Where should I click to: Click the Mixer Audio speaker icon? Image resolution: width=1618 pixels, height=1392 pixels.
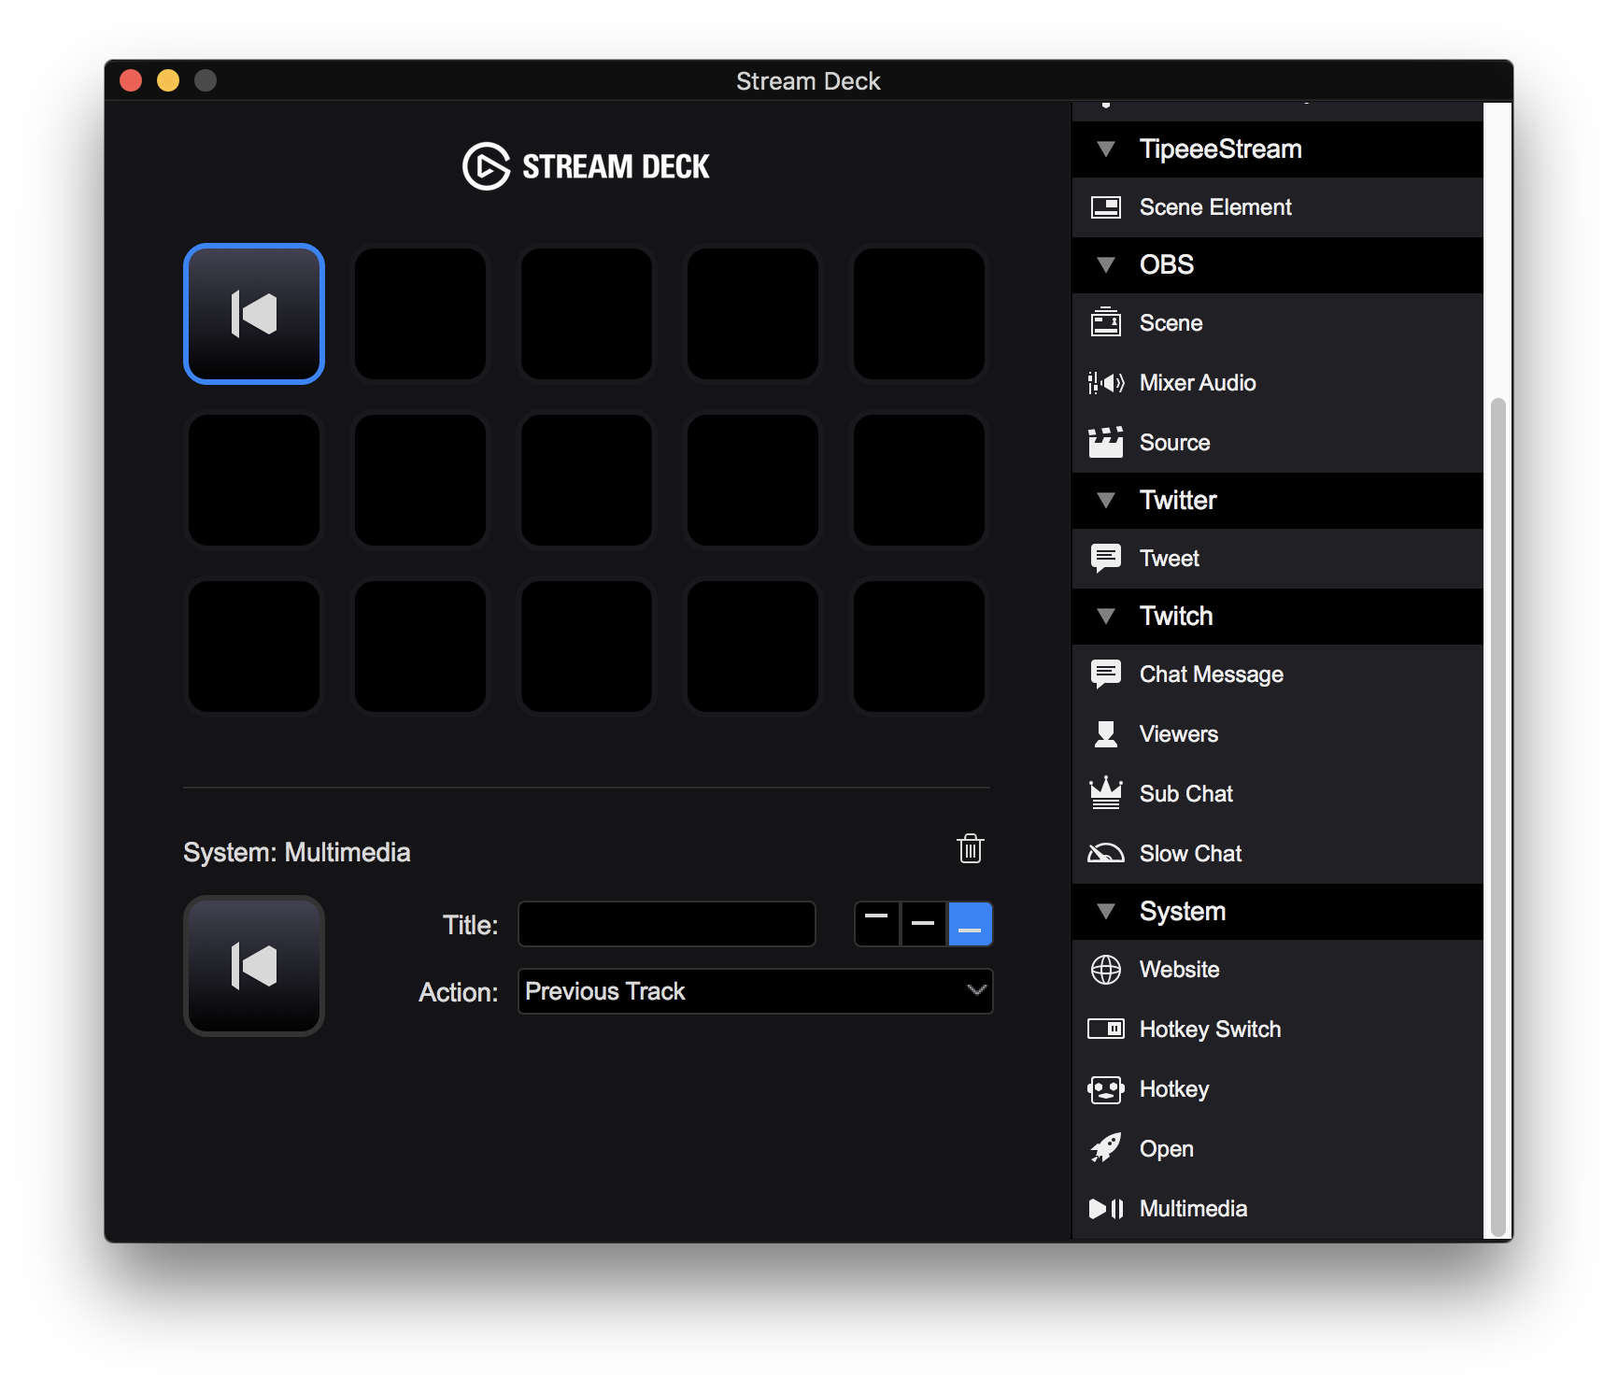[1106, 383]
